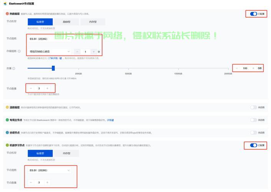Decrease the machine learning node count
This screenshot has height=192, width=271.
(x=31, y=182)
